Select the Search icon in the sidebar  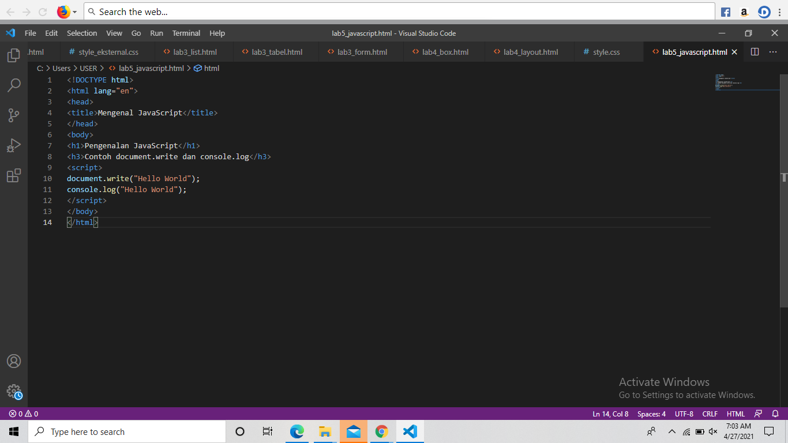pos(14,85)
